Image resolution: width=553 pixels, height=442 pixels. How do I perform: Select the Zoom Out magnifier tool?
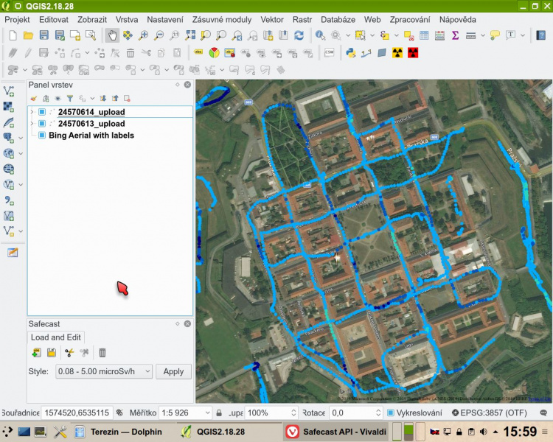point(159,35)
